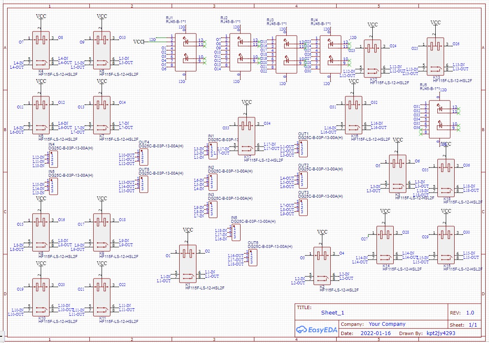
Task: Select relay K8 symbol body
Action: [x=41, y=232]
